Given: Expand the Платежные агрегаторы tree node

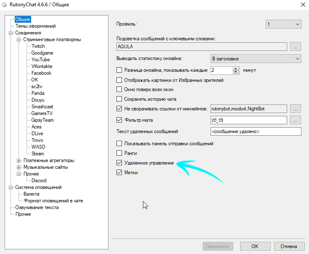Looking at the screenshot, I should coord(19,160).
